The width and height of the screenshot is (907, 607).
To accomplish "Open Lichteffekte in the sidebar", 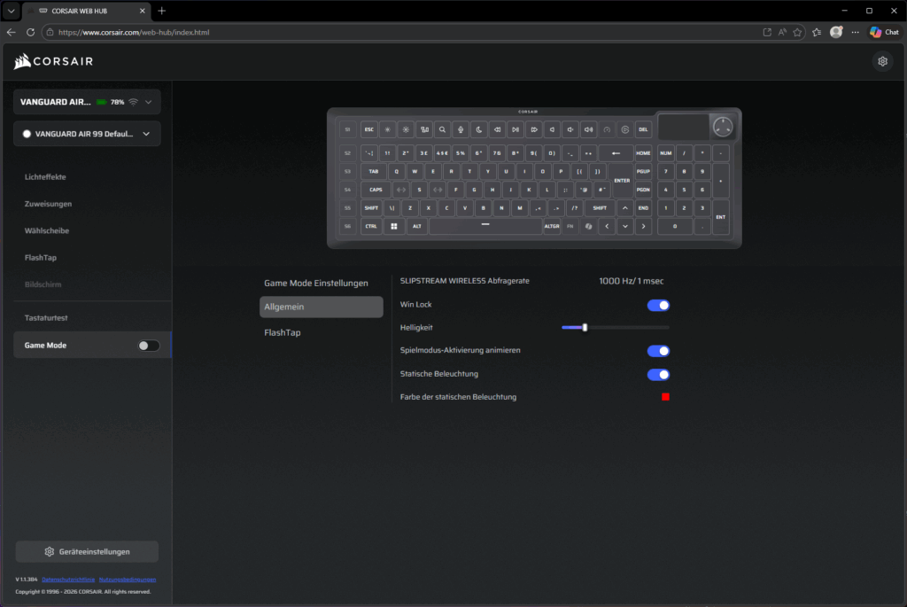I will 45,176.
